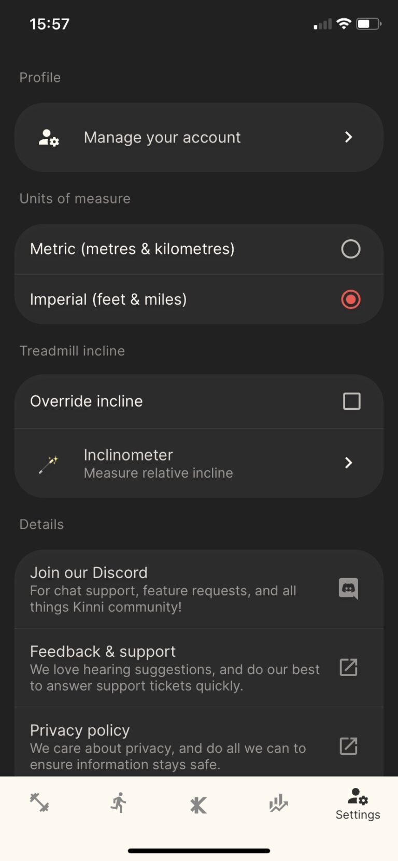
Task: Tap the home indicator bar
Action: pos(199,851)
